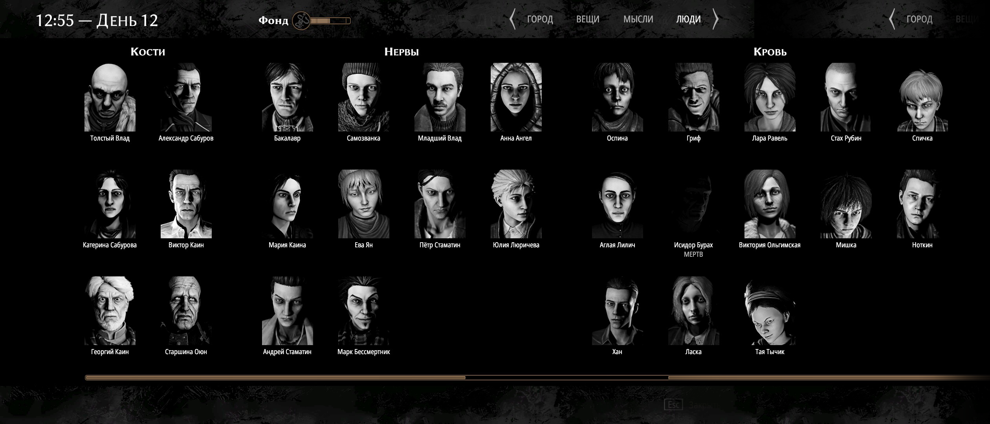This screenshot has width=990, height=424.
Task: Go to previous tab with left chevron
Action: click(x=512, y=19)
